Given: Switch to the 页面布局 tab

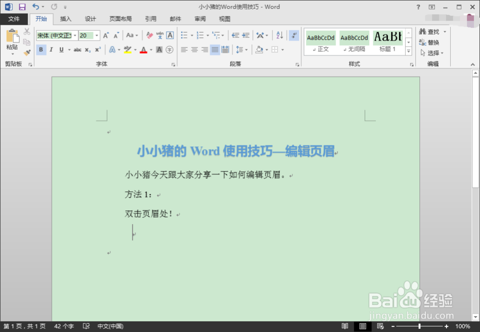Looking at the screenshot, I should pos(120,19).
